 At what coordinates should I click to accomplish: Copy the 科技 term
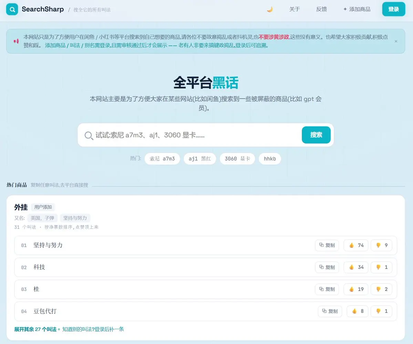tap(327, 267)
